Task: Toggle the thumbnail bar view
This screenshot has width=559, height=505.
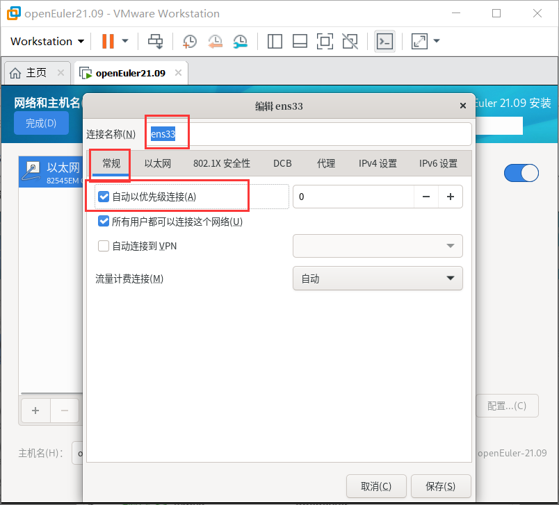Action: (x=300, y=41)
